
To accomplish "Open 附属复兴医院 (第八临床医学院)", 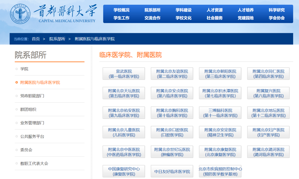I will pos(269,93).
